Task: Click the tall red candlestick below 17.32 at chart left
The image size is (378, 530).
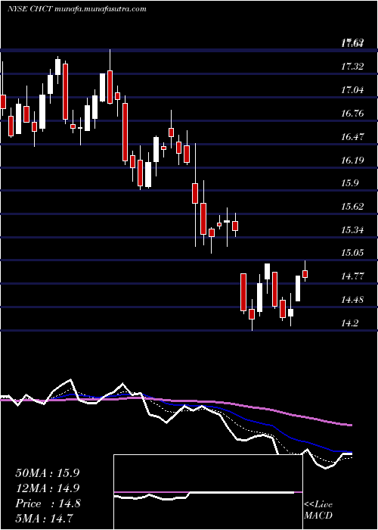Action: point(65,92)
